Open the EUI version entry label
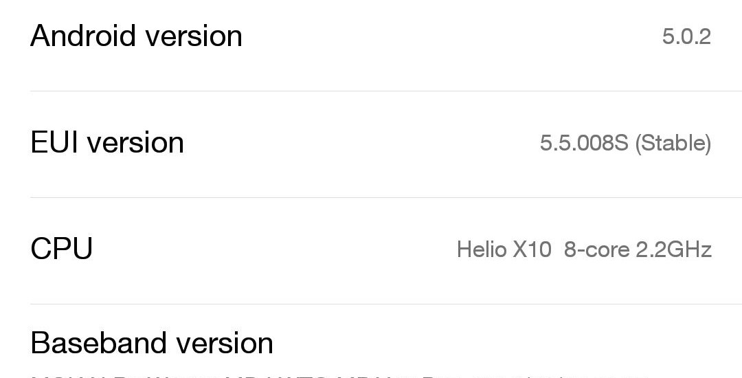Viewport: 742px width, 378px height. click(107, 142)
